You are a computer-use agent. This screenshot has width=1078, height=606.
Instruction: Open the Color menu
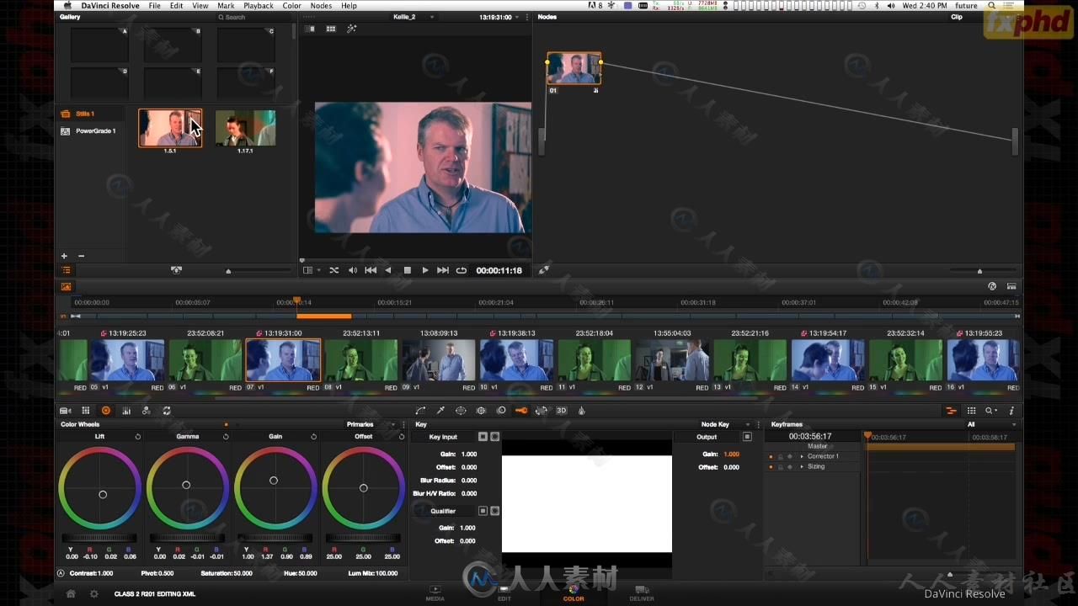(x=291, y=6)
